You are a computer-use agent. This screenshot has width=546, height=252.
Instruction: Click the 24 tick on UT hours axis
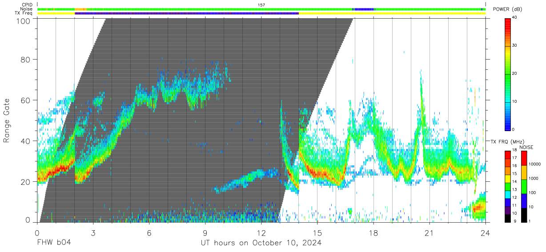pyautogui.click(x=485, y=232)
